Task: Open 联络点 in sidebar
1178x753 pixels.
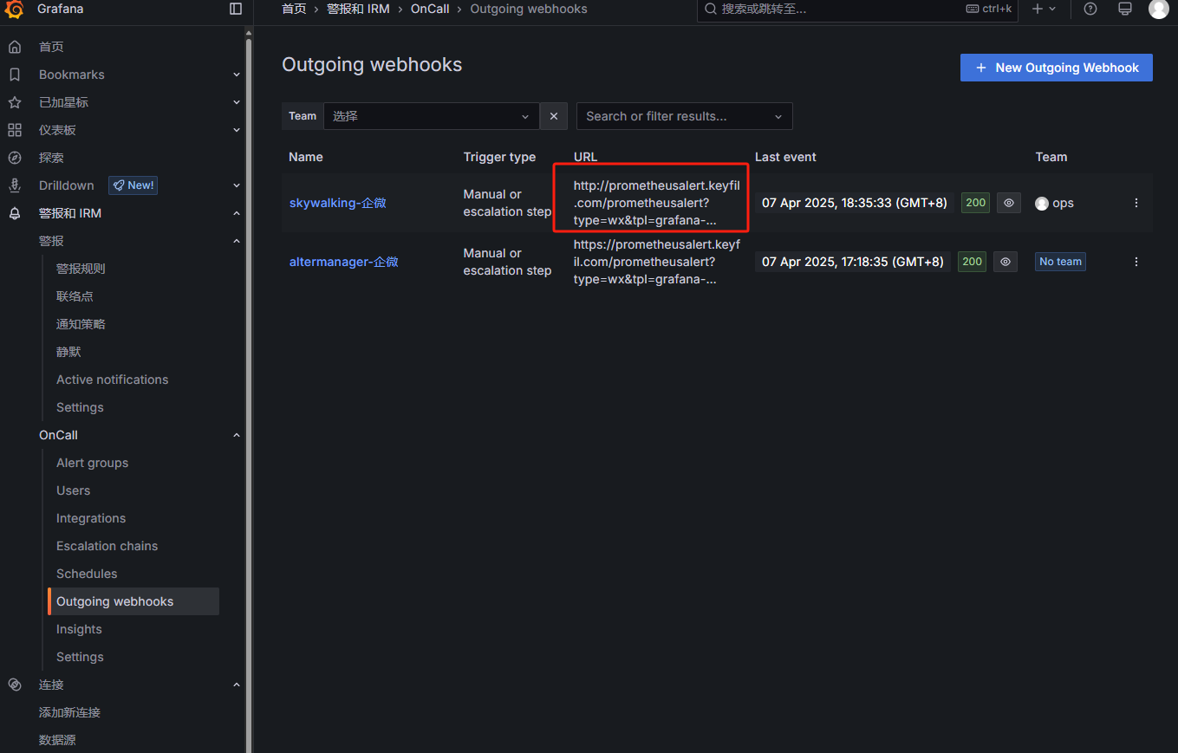Action: click(75, 296)
